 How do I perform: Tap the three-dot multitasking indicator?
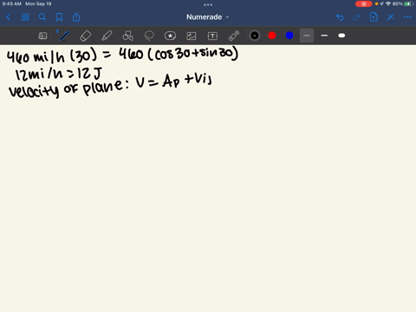(x=208, y=4)
